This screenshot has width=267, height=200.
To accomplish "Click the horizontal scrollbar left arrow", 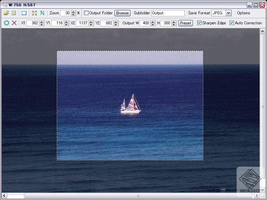I will 4,196.
